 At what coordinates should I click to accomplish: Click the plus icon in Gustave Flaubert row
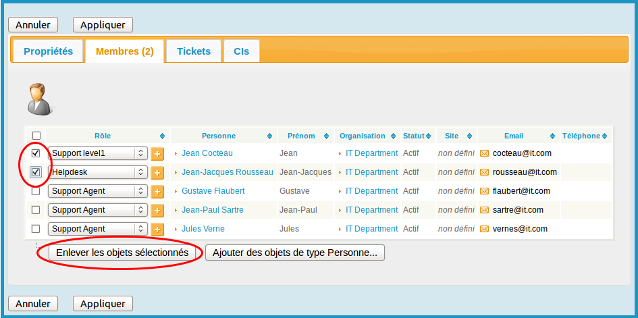[157, 192]
